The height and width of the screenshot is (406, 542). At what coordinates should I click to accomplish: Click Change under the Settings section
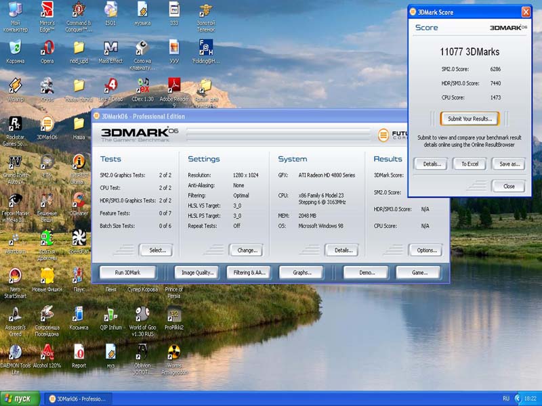247,250
